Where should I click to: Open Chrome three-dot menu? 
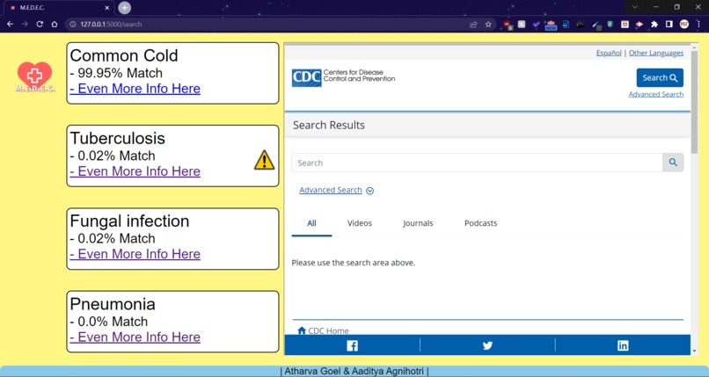click(698, 25)
